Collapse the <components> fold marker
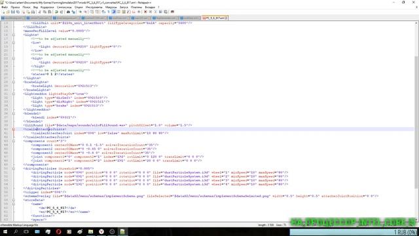This screenshot has width=419, height=236. tap(14, 141)
